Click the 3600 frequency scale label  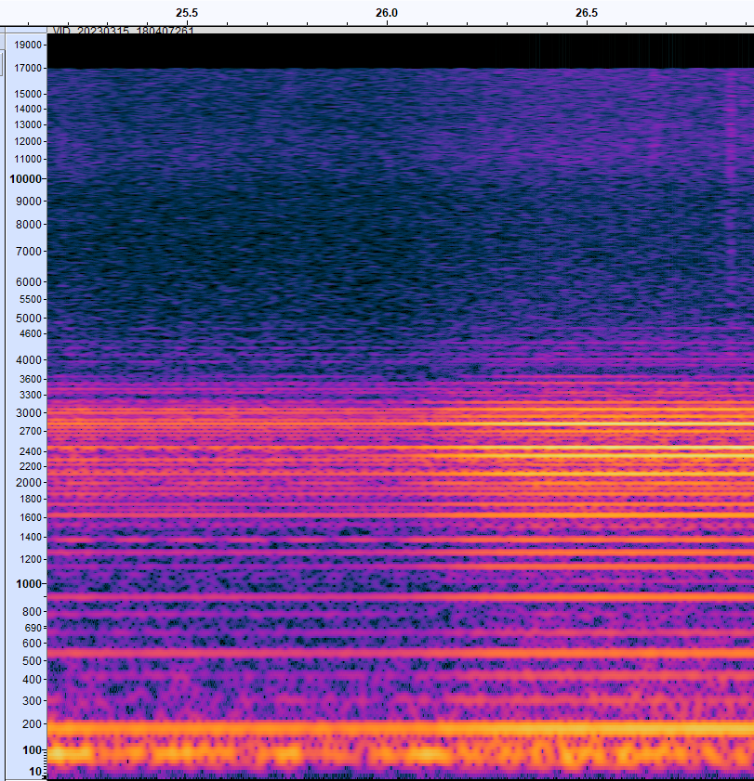point(31,379)
